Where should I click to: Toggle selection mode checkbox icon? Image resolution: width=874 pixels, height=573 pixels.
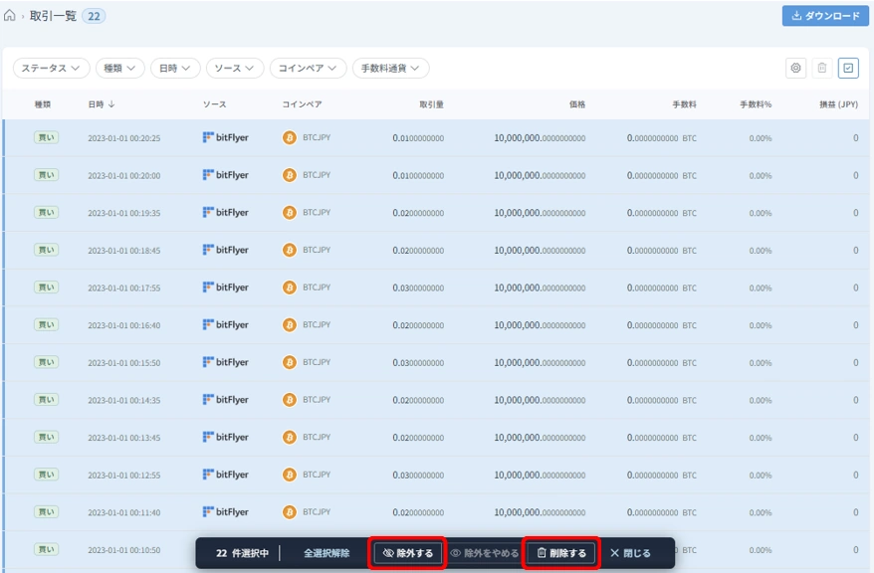pyautogui.click(x=848, y=68)
